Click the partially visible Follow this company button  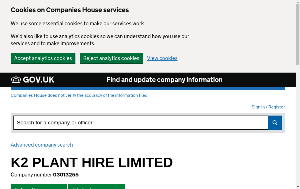tap(39, 186)
